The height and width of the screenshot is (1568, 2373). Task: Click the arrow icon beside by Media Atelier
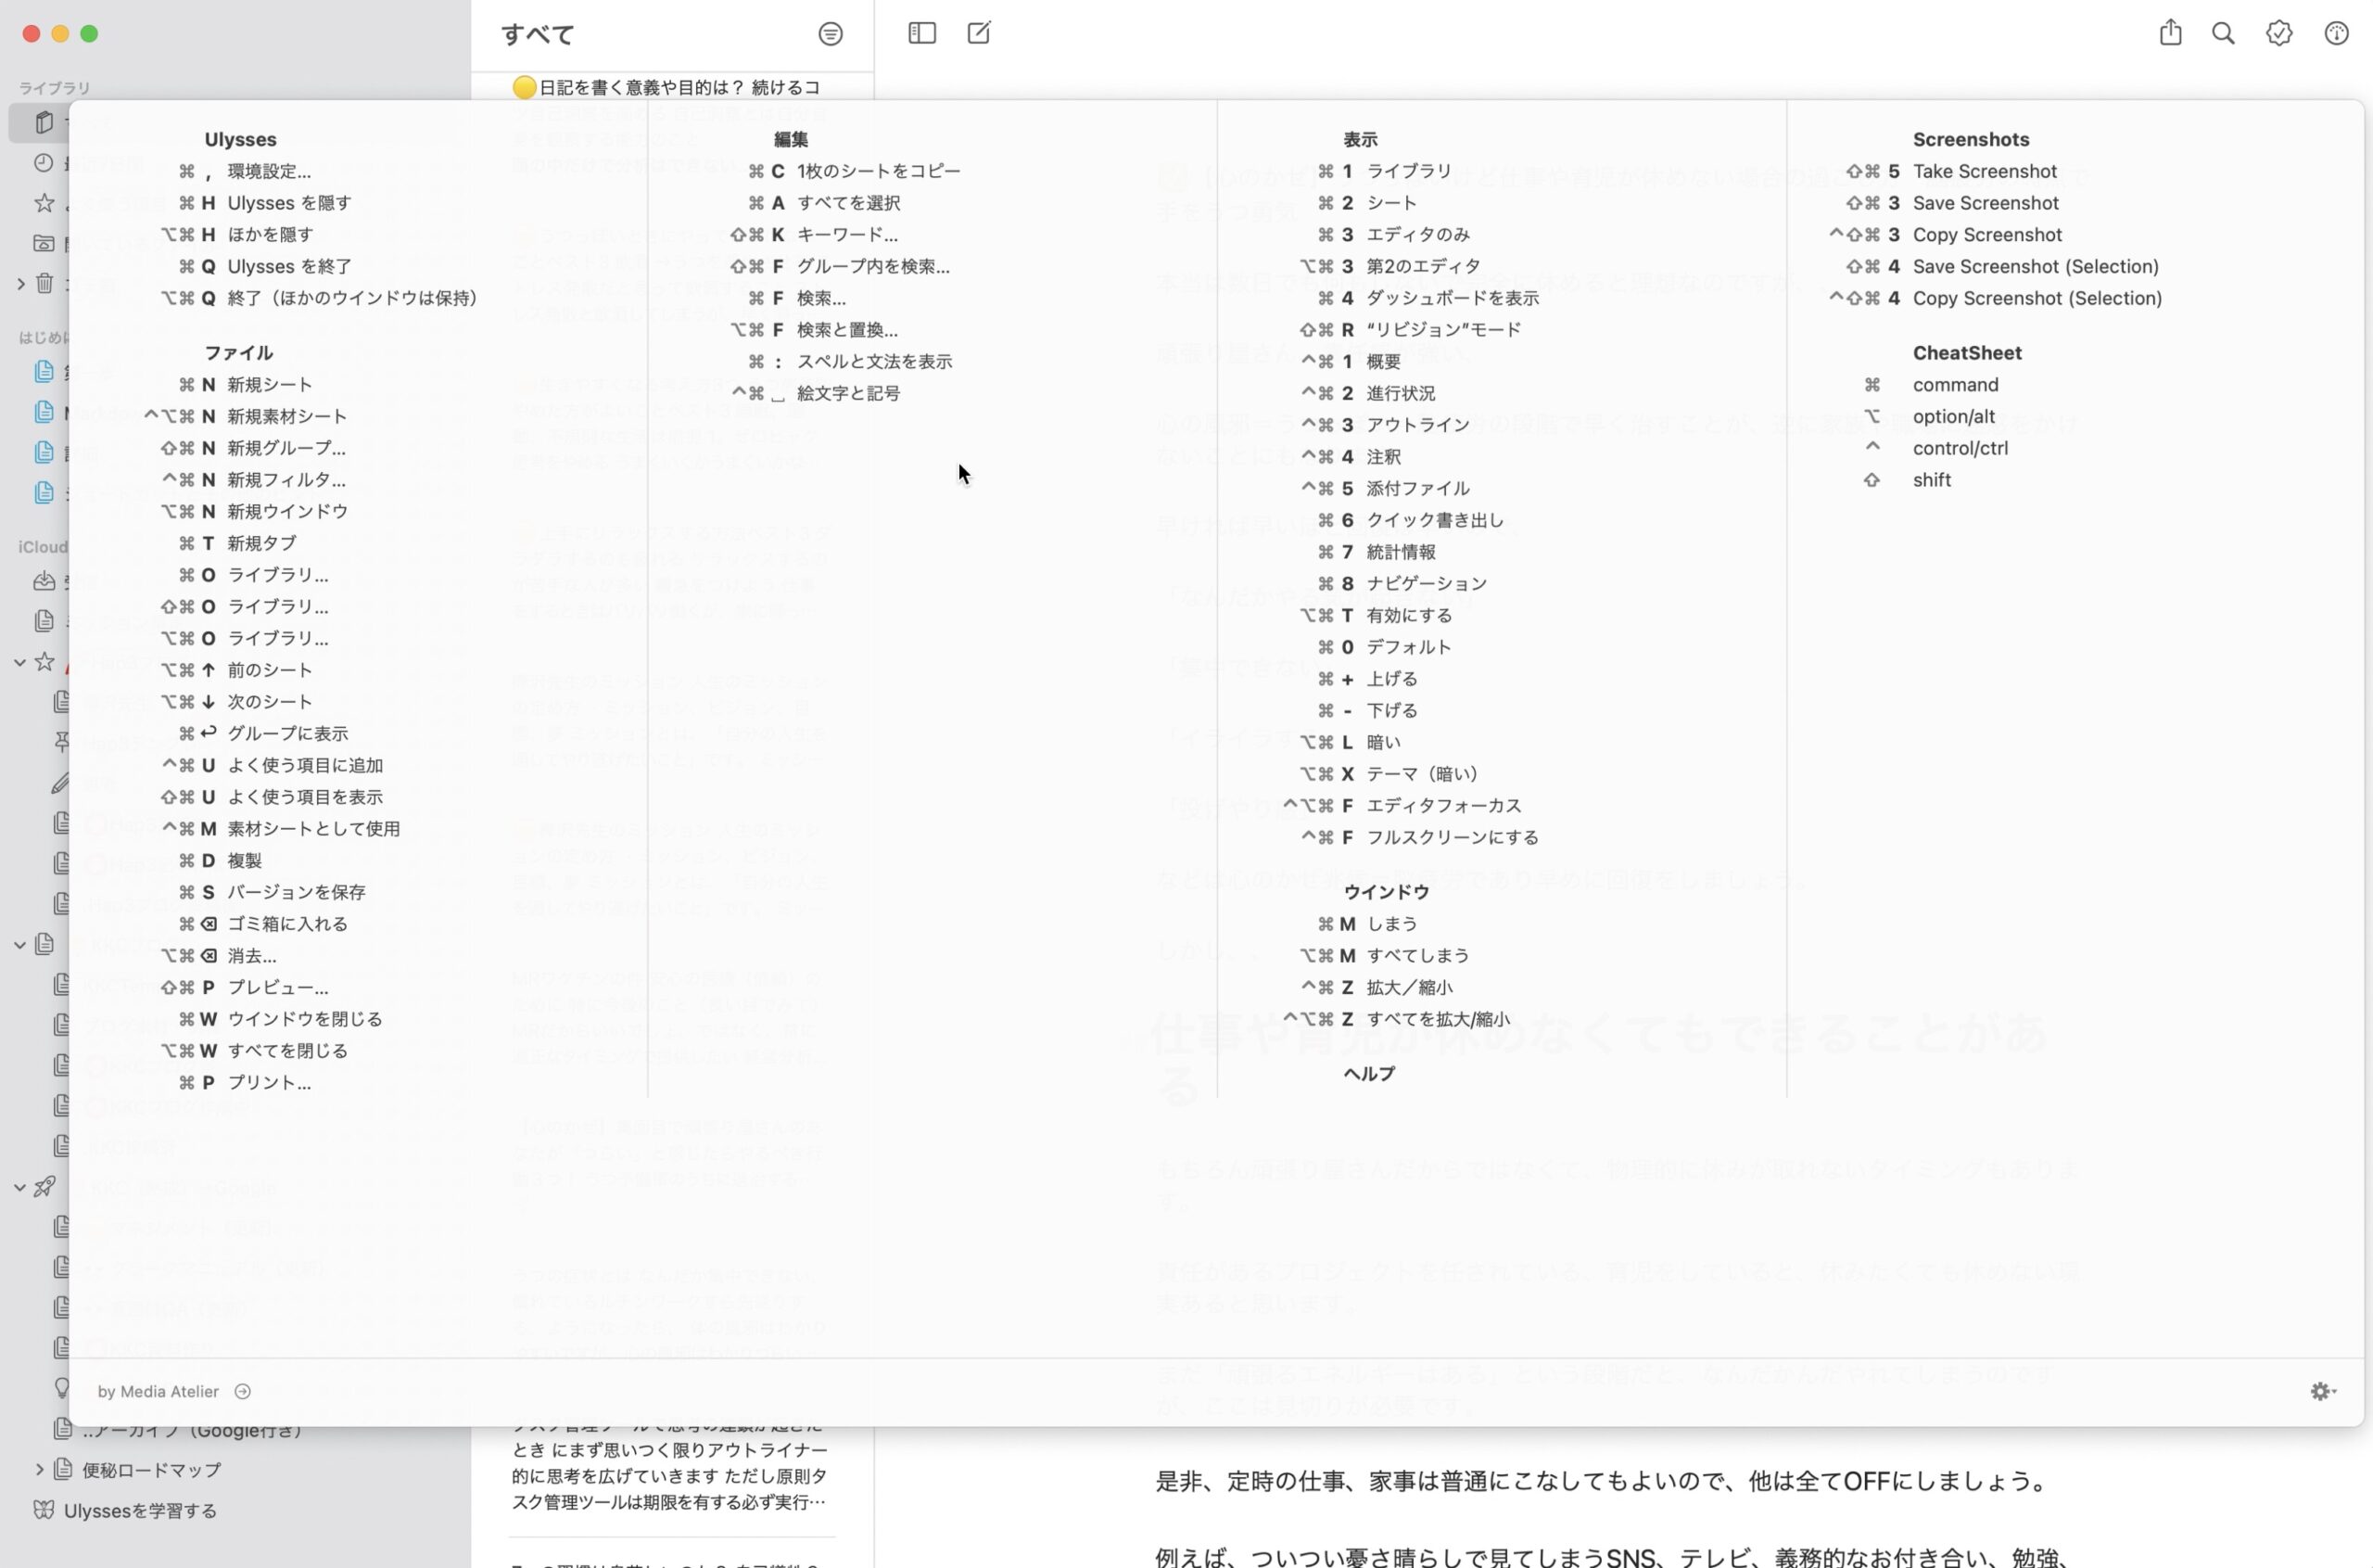[243, 1391]
